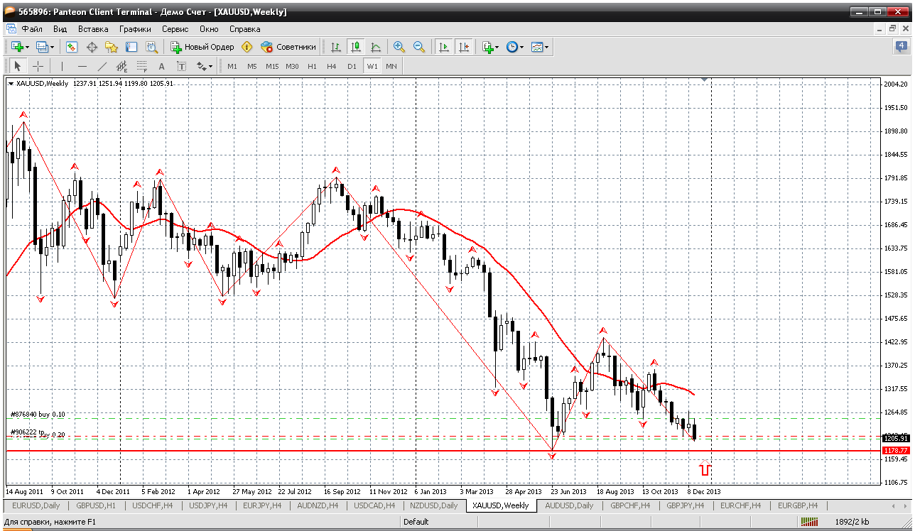
Task: Switch to the D1 timeframe
Action: (352, 66)
